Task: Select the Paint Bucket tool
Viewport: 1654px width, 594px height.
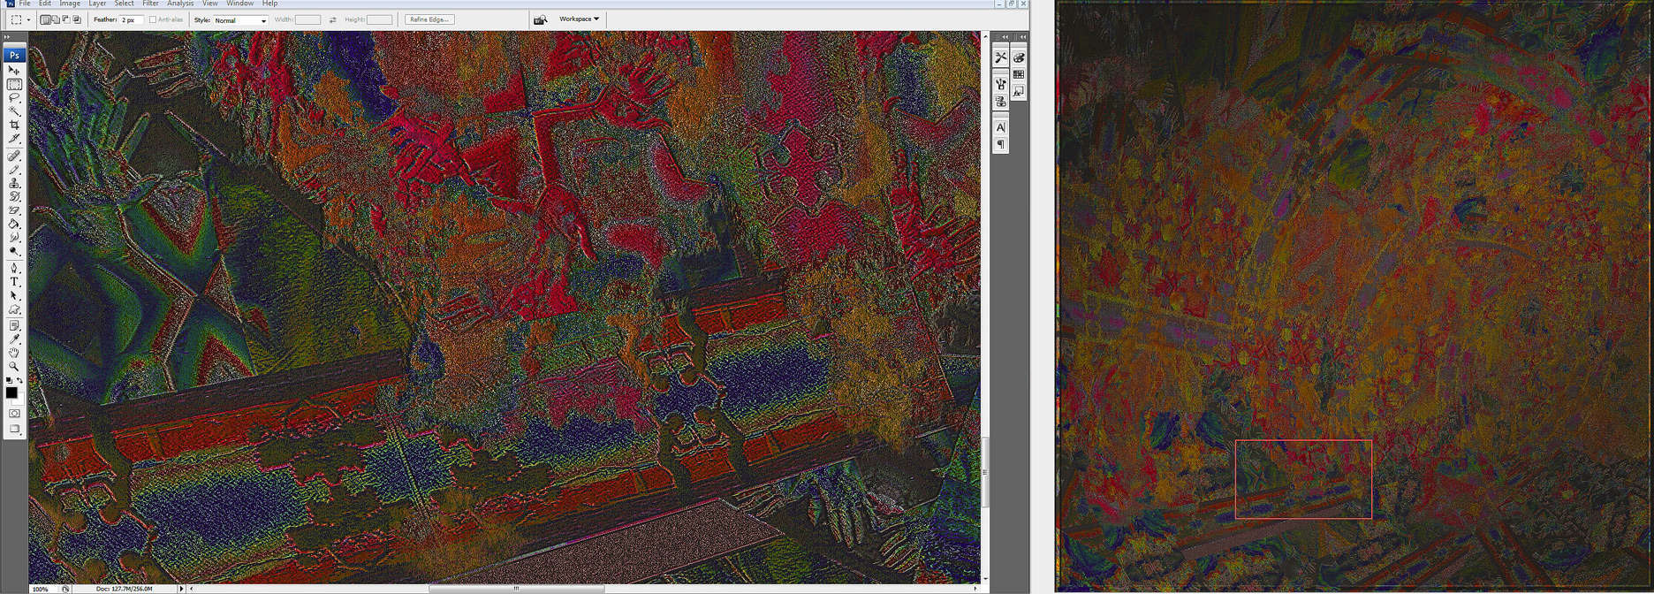Action: pyautogui.click(x=14, y=224)
